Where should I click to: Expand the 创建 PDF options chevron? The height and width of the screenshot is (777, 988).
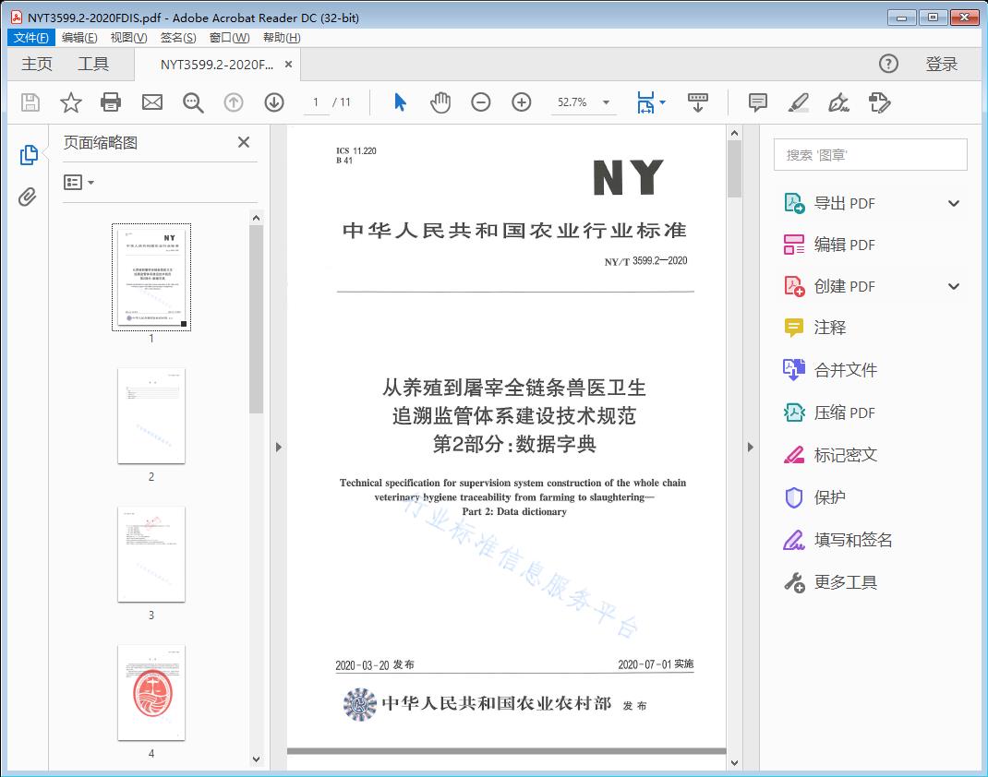(x=954, y=286)
